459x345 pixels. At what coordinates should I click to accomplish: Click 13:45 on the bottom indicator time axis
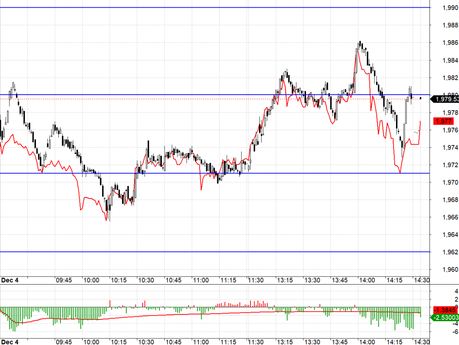pyautogui.click(x=339, y=342)
